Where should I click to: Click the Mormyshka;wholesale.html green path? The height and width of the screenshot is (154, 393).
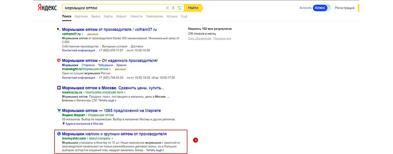tap(104, 92)
